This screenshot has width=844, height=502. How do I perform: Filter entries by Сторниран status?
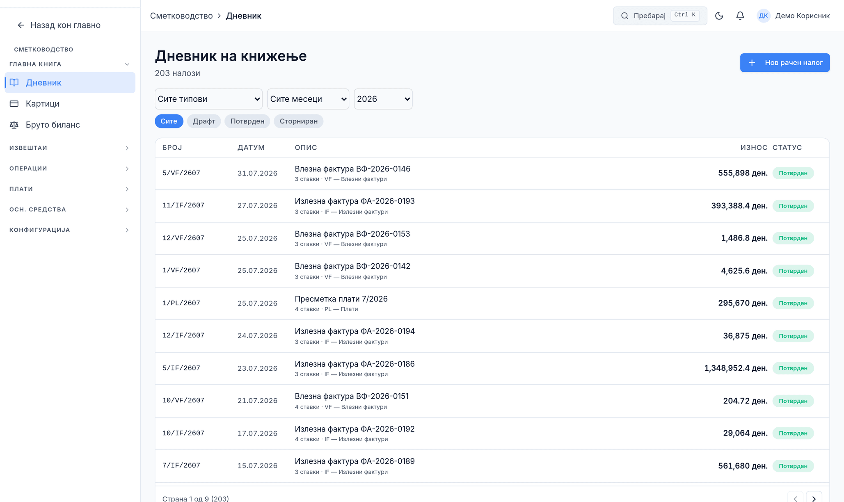pyautogui.click(x=299, y=121)
